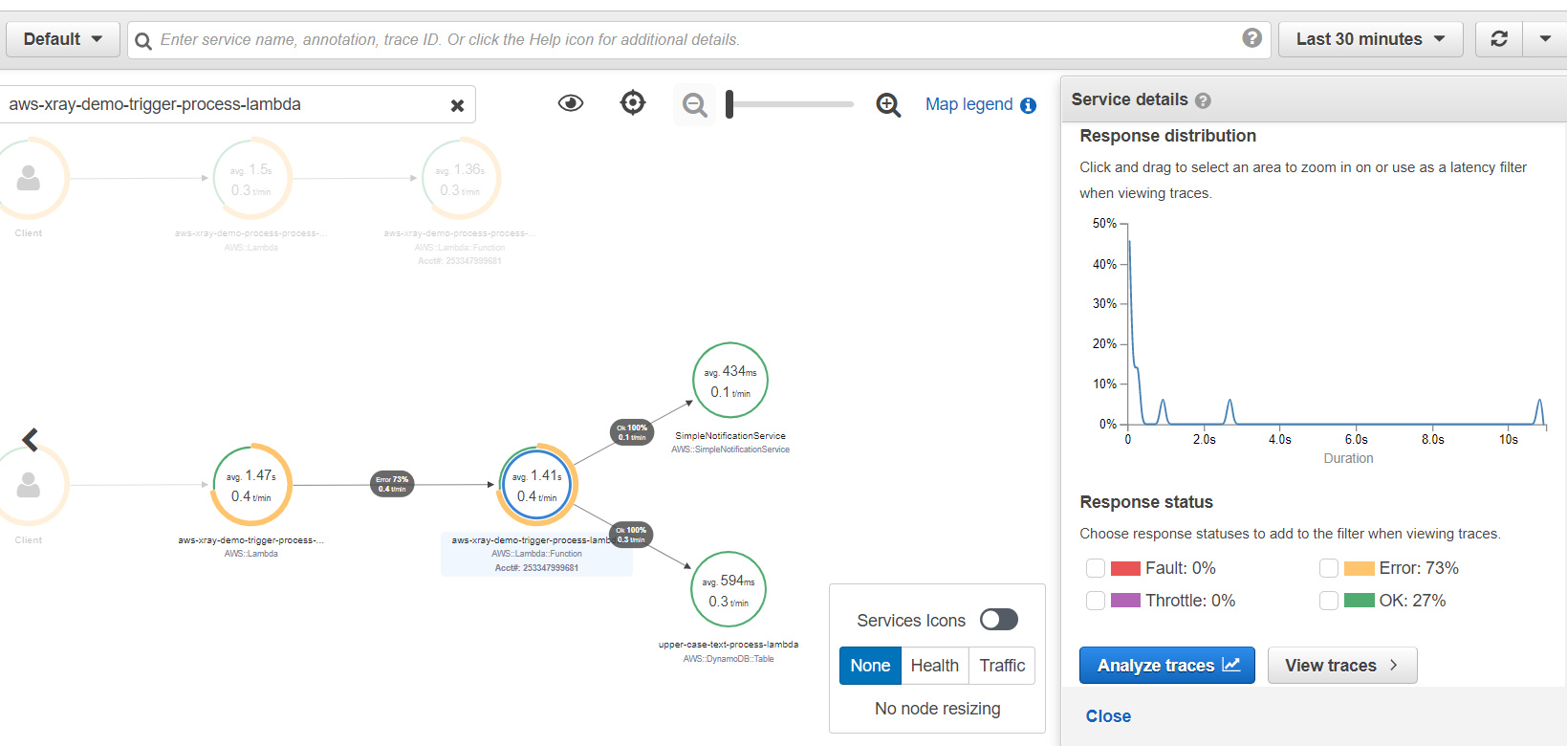Select the Health node sizing tab
Image resolution: width=1567 pixels, height=746 pixels.
coord(935,666)
